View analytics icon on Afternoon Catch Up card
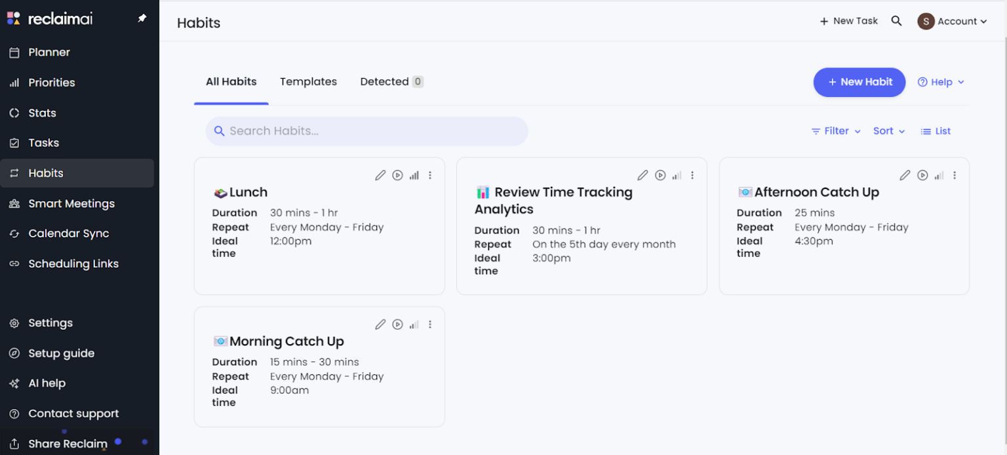The height and width of the screenshot is (455, 1007). click(x=938, y=175)
